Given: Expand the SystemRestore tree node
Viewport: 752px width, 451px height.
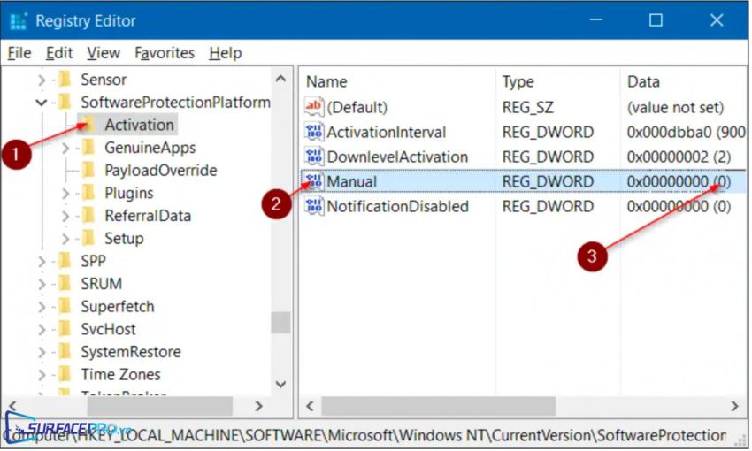Looking at the screenshot, I should (x=42, y=352).
